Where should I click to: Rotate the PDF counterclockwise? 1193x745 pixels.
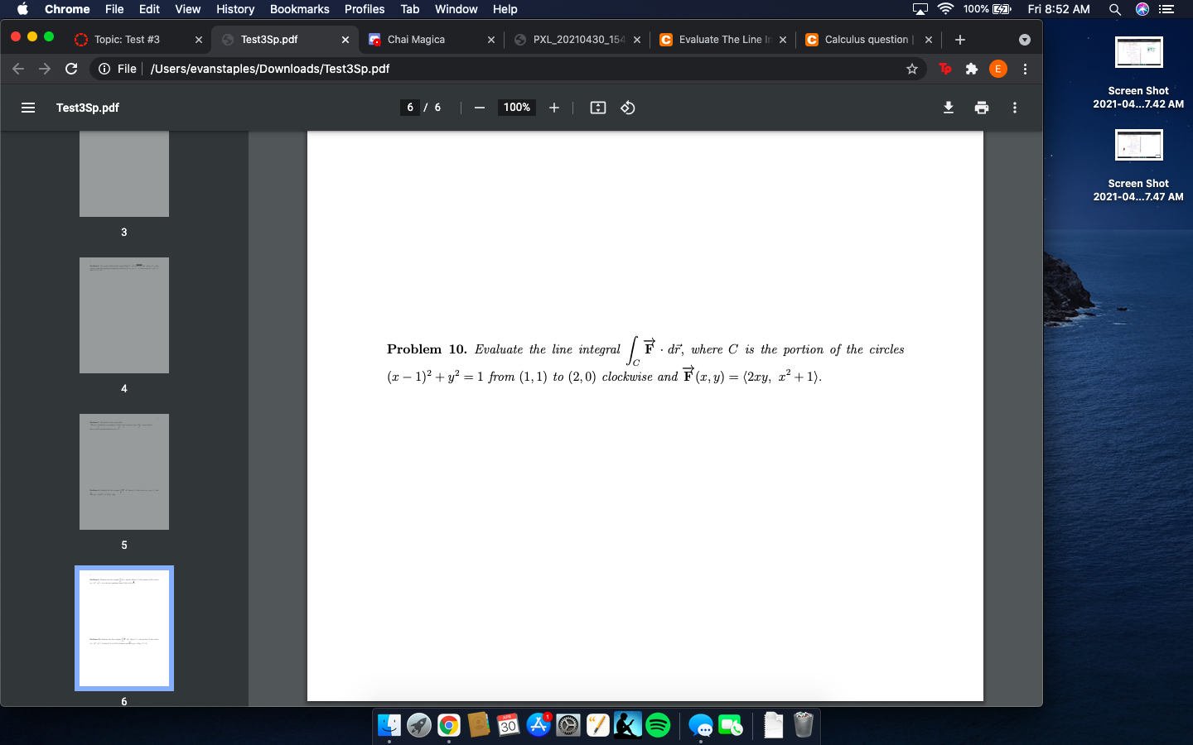pos(627,108)
